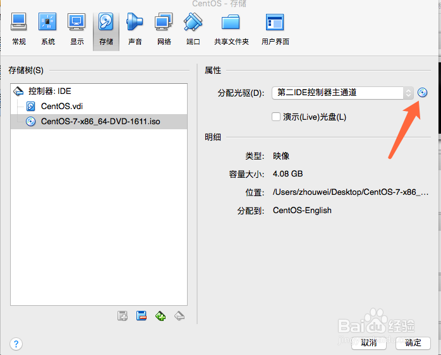Click the add storage attachment icon
The height and width of the screenshot is (355, 441).
[123, 316]
